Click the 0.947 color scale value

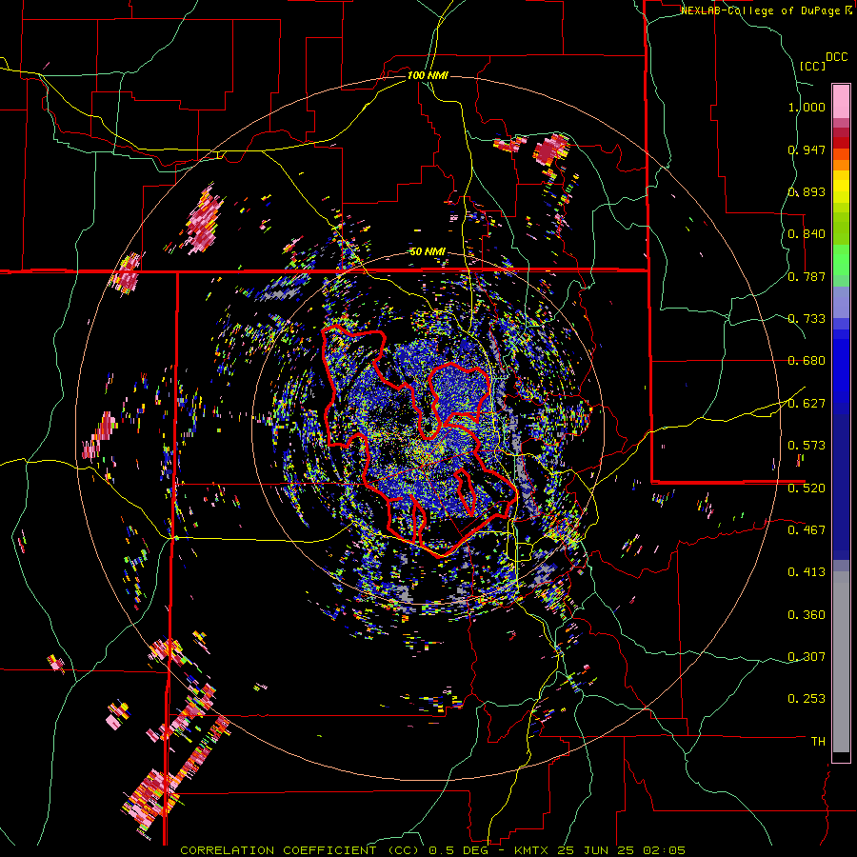[x=807, y=149]
